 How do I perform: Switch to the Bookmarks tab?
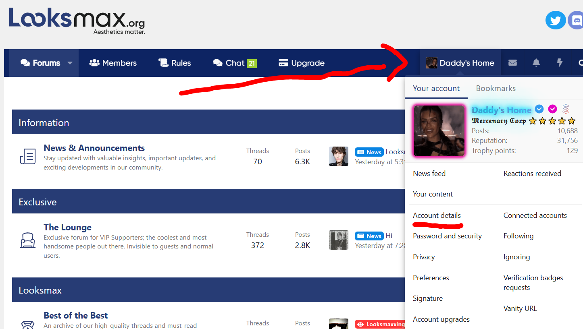(x=496, y=88)
